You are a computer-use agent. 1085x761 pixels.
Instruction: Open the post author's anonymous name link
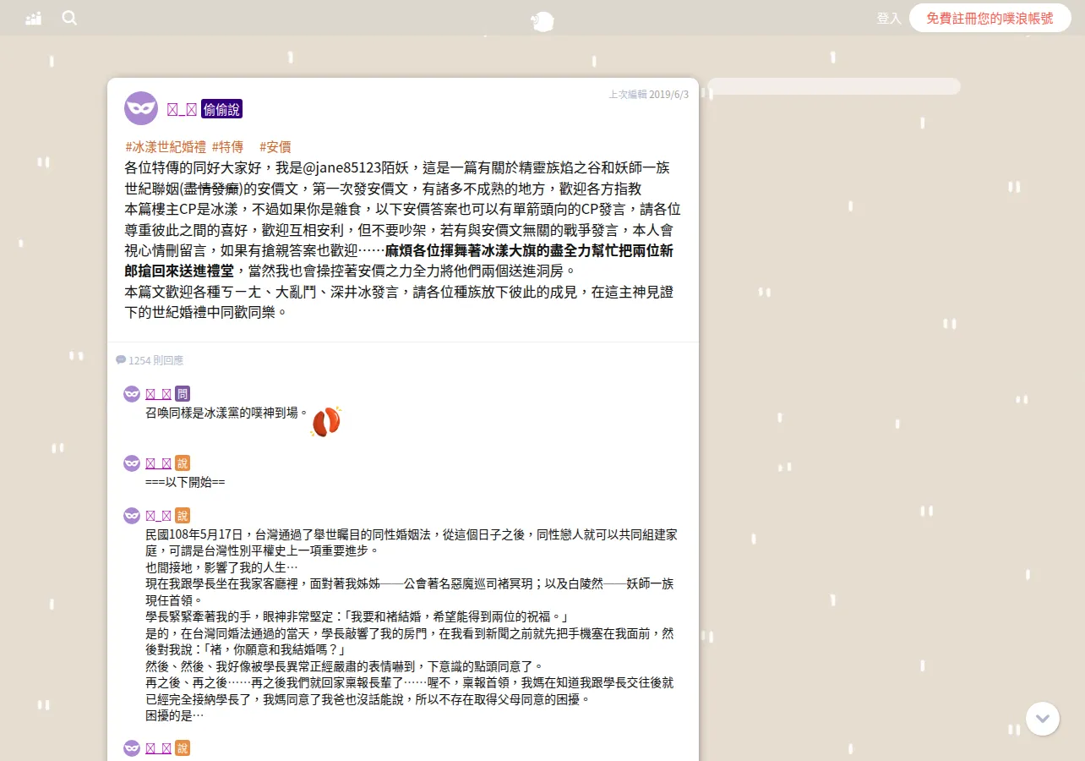(x=182, y=108)
